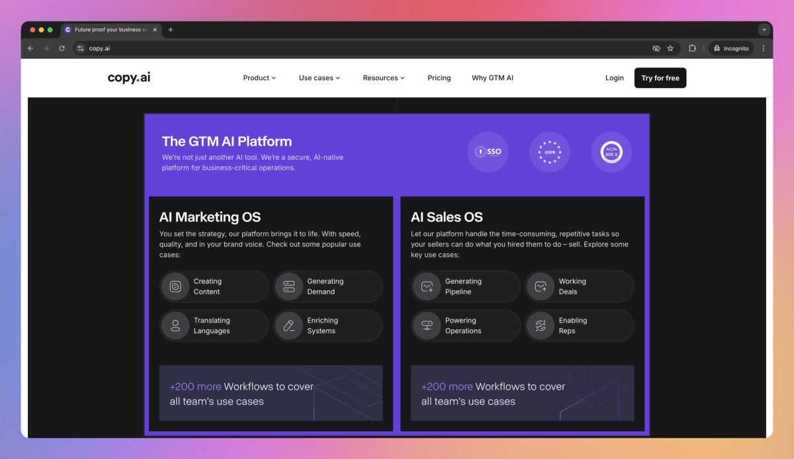
Task: Expand the tab search dropdown arrow
Action: [x=764, y=30]
